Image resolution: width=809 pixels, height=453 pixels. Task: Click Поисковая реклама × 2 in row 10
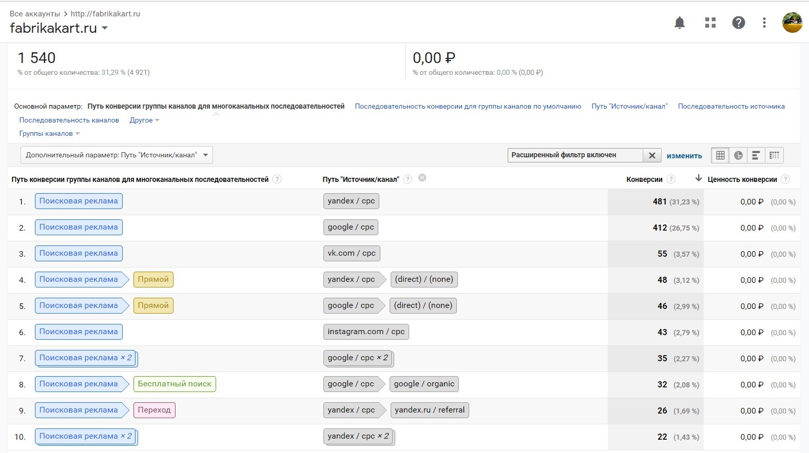(x=86, y=436)
